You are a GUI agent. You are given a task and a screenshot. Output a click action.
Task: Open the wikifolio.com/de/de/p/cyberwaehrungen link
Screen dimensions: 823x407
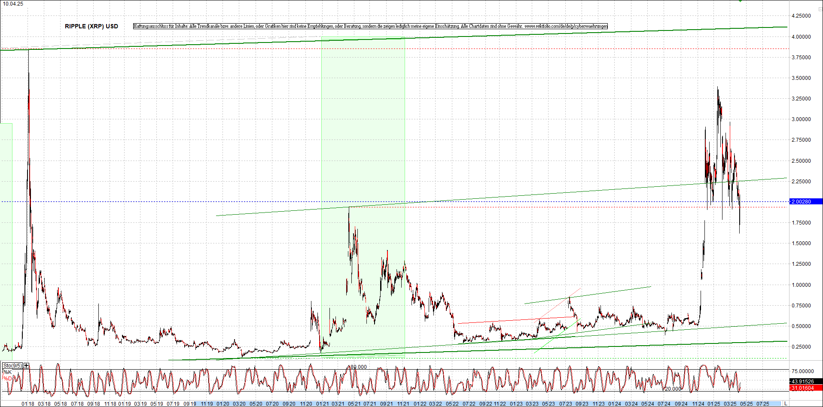(x=567, y=26)
